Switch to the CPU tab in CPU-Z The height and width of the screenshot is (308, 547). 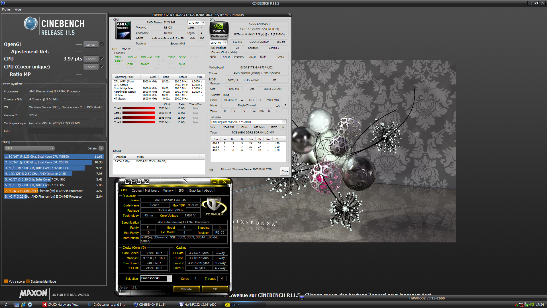(124, 190)
